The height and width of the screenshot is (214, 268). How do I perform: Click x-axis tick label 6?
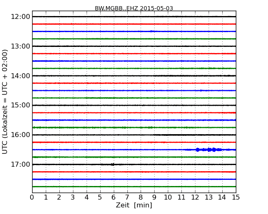tap(113, 198)
